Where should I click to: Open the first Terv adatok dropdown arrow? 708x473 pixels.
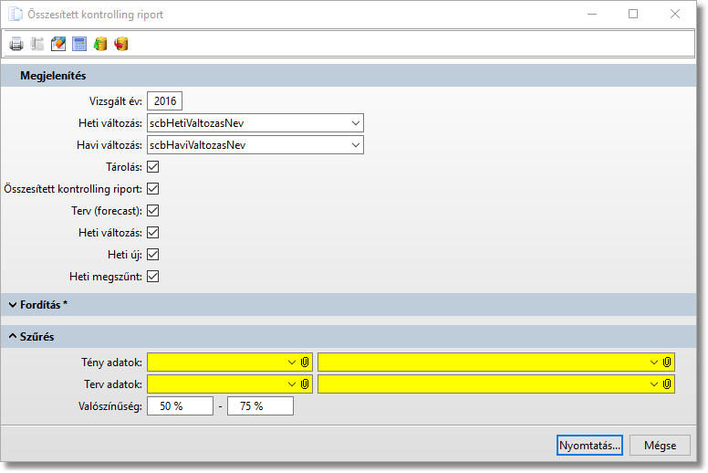(292, 384)
